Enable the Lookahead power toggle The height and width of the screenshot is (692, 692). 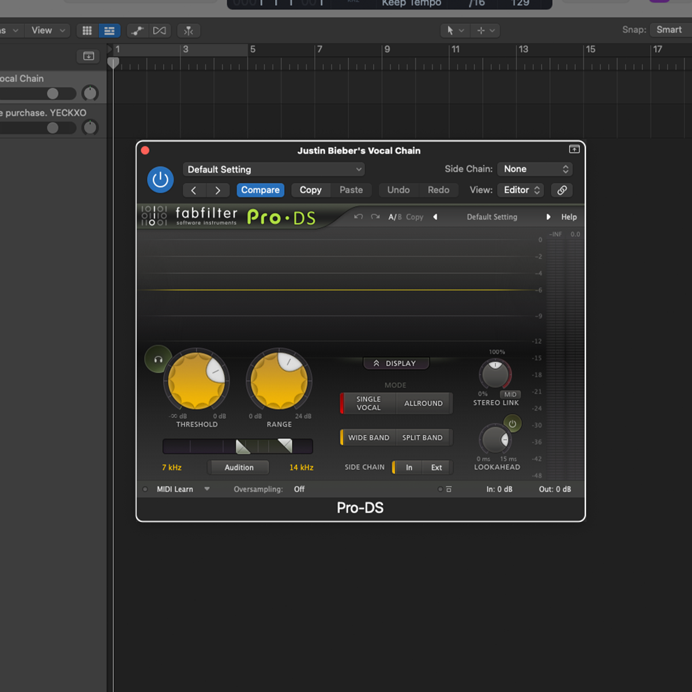point(512,424)
